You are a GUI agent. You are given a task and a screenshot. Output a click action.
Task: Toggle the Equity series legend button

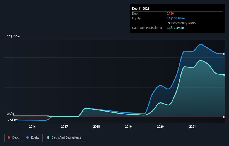(33, 138)
